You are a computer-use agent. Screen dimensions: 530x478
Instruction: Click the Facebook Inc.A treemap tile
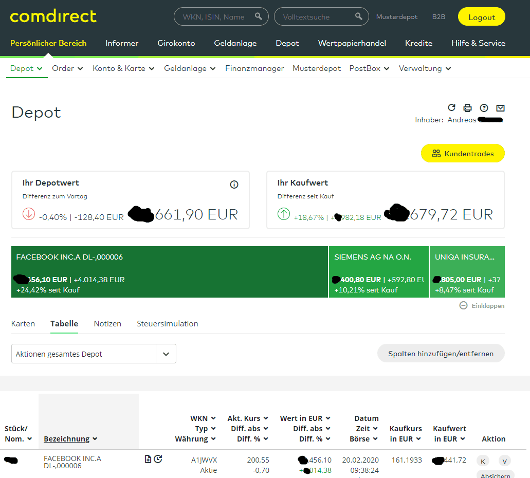coord(169,272)
